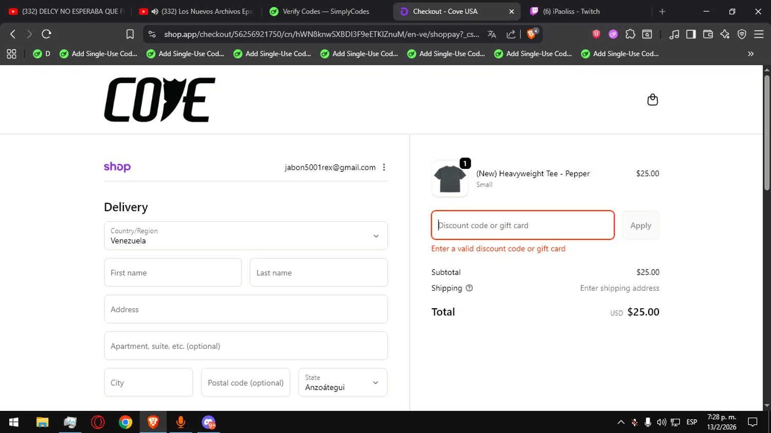The height and width of the screenshot is (433, 771).
Task: Open the Brave Wallet icon
Action: click(708, 34)
